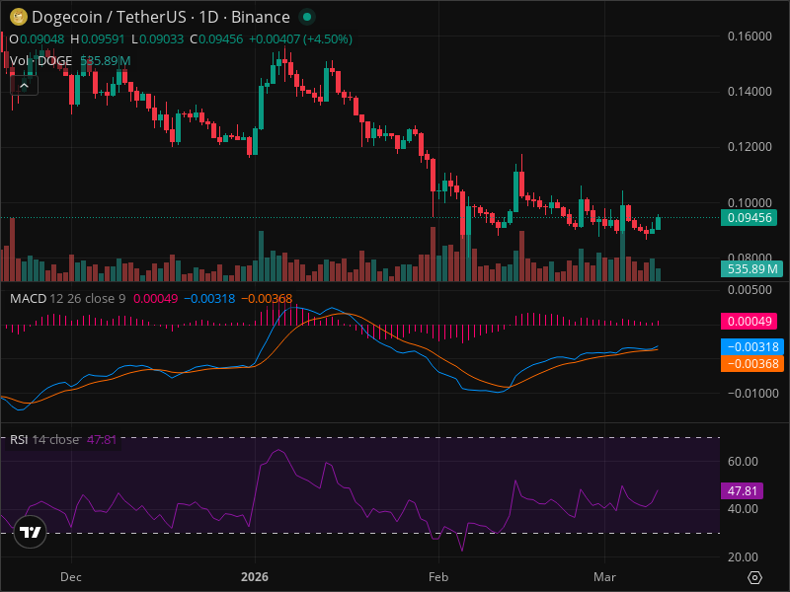Click the Dec label on time axis
This screenshot has height=592, width=790.
pos(71,577)
